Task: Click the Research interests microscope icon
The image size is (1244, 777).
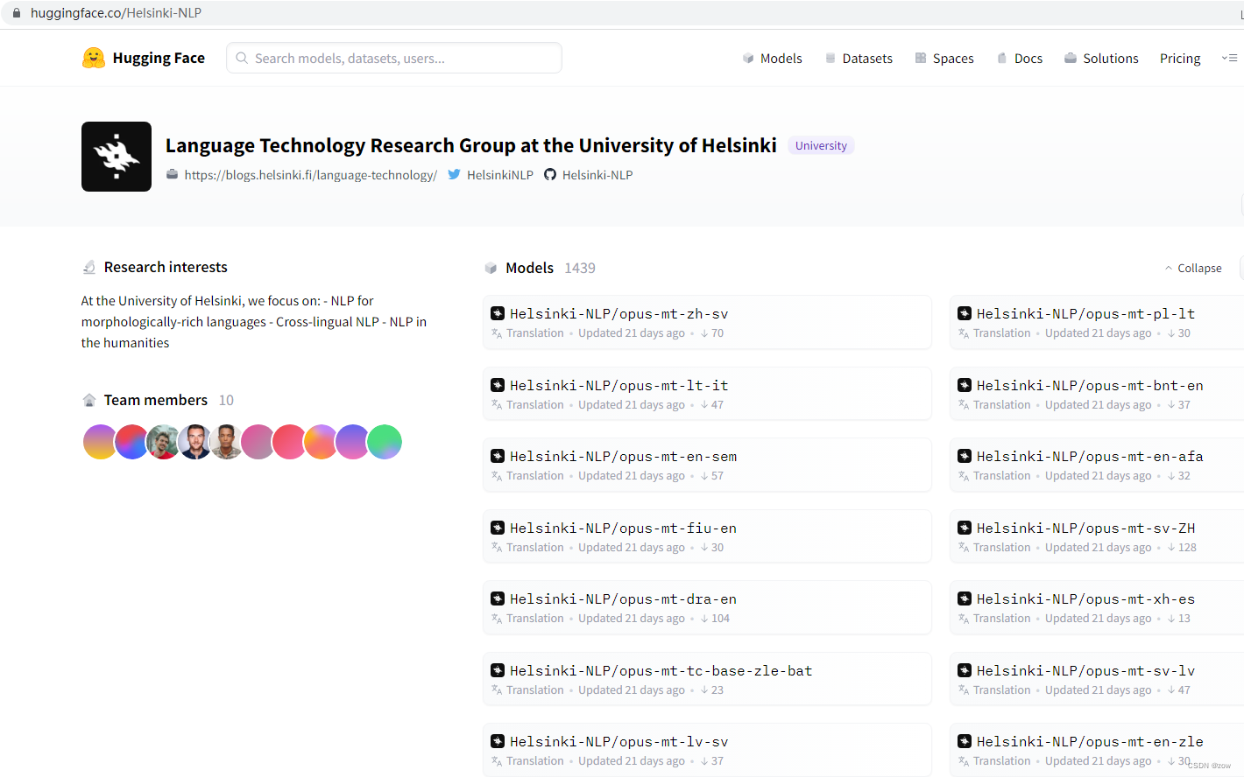Action: pos(88,267)
